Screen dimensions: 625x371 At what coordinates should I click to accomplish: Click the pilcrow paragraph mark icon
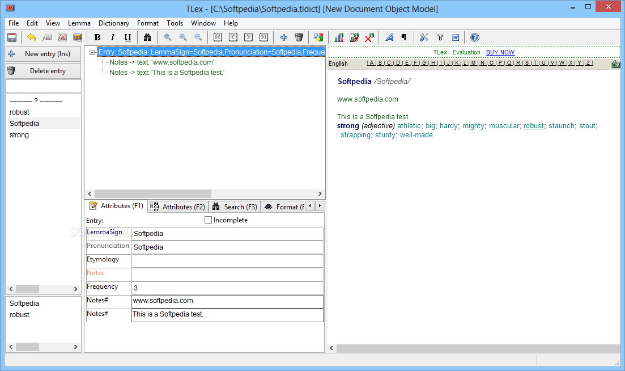pos(404,37)
